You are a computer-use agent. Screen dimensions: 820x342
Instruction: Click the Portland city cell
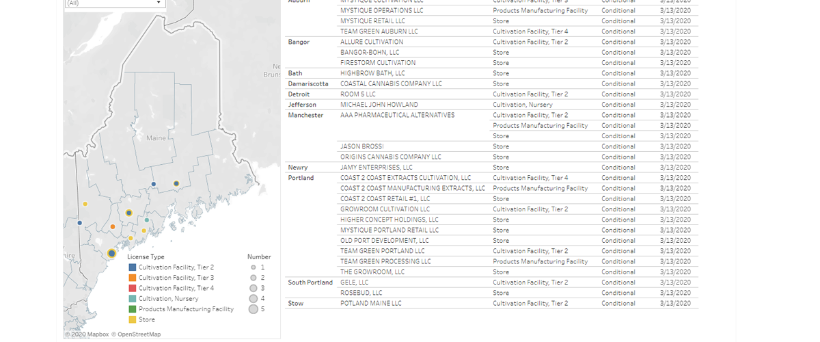(x=301, y=178)
